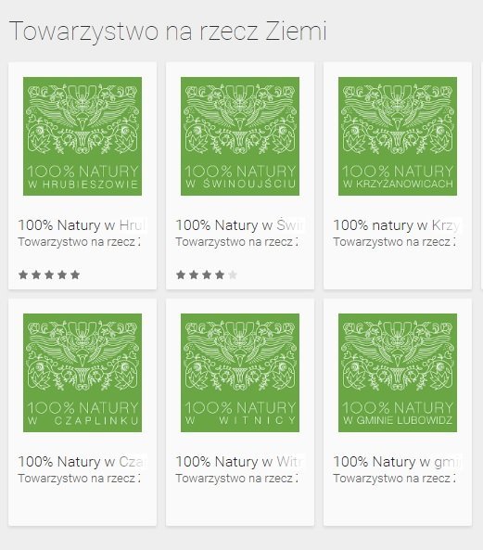Click the '100% natury w Krzy...' title
Screen dimensions: 483x550
[x=397, y=224]
